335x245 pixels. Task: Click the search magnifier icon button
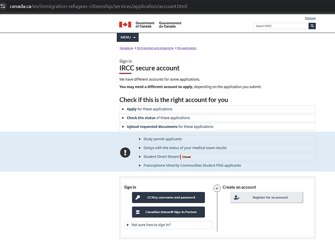click(x=312, y=26)
